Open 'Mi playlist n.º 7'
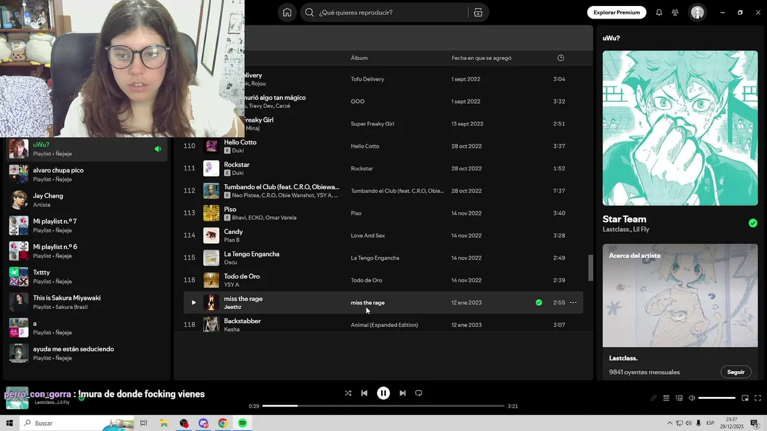The height and width of the screenshot is (431, 767). [x=87, y=226]
